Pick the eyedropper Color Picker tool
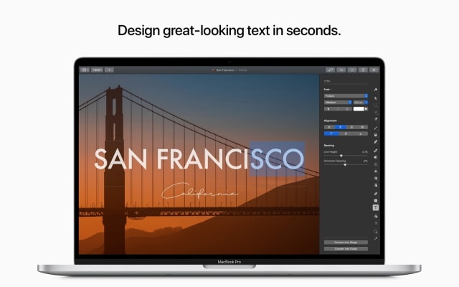459x287 pixels. point(376,239)
